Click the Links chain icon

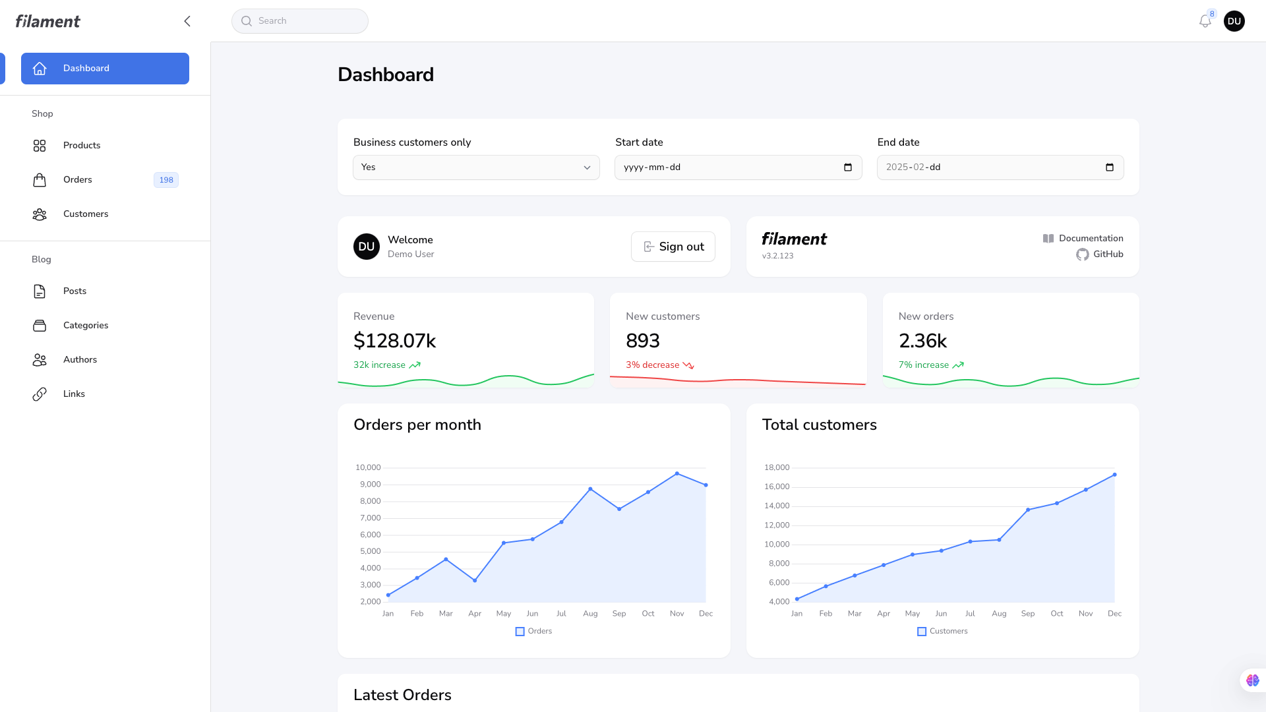[x=40, y=394]
